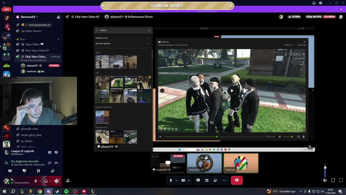The width and height of the screenshot is (346, 195).
Task: Mute microphone in the call control bar
Action: coord(171,180)
